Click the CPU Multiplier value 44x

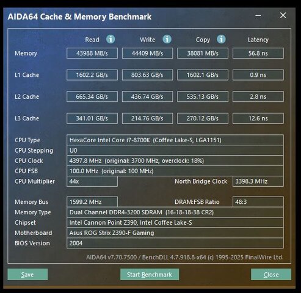tap(92, 181)
